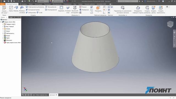Expand the Твердые тела(1) node
Screen dimensions: 176x99
point(3,24)
